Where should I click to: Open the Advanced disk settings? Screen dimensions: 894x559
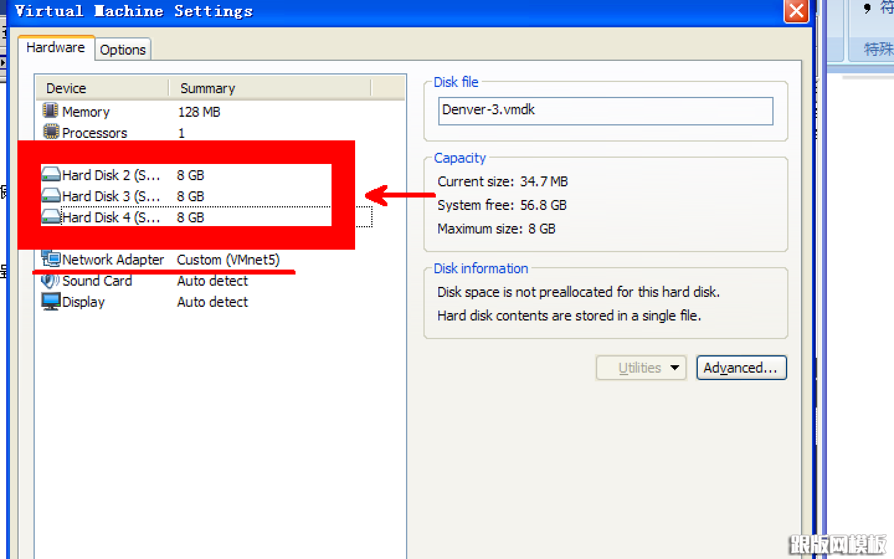741,368
